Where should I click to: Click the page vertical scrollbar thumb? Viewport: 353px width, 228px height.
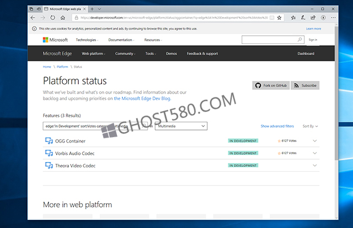click(336, 93)
